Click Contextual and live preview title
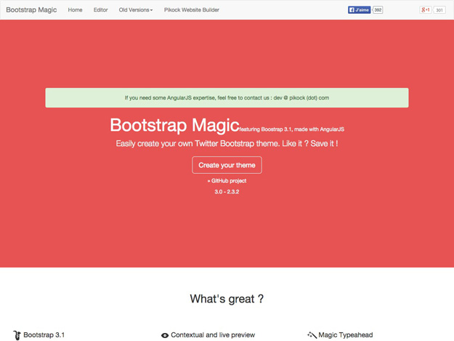This screenshot has height=341, width=454. coord(213,335)
